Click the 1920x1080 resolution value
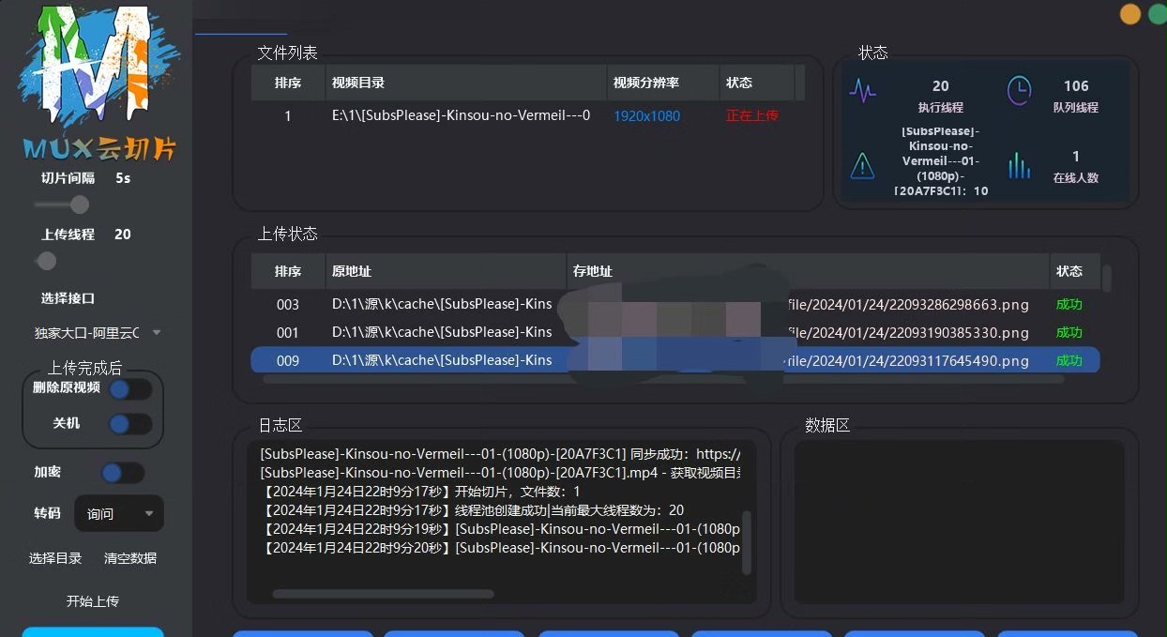1167x637 pixels. point(647,116)
